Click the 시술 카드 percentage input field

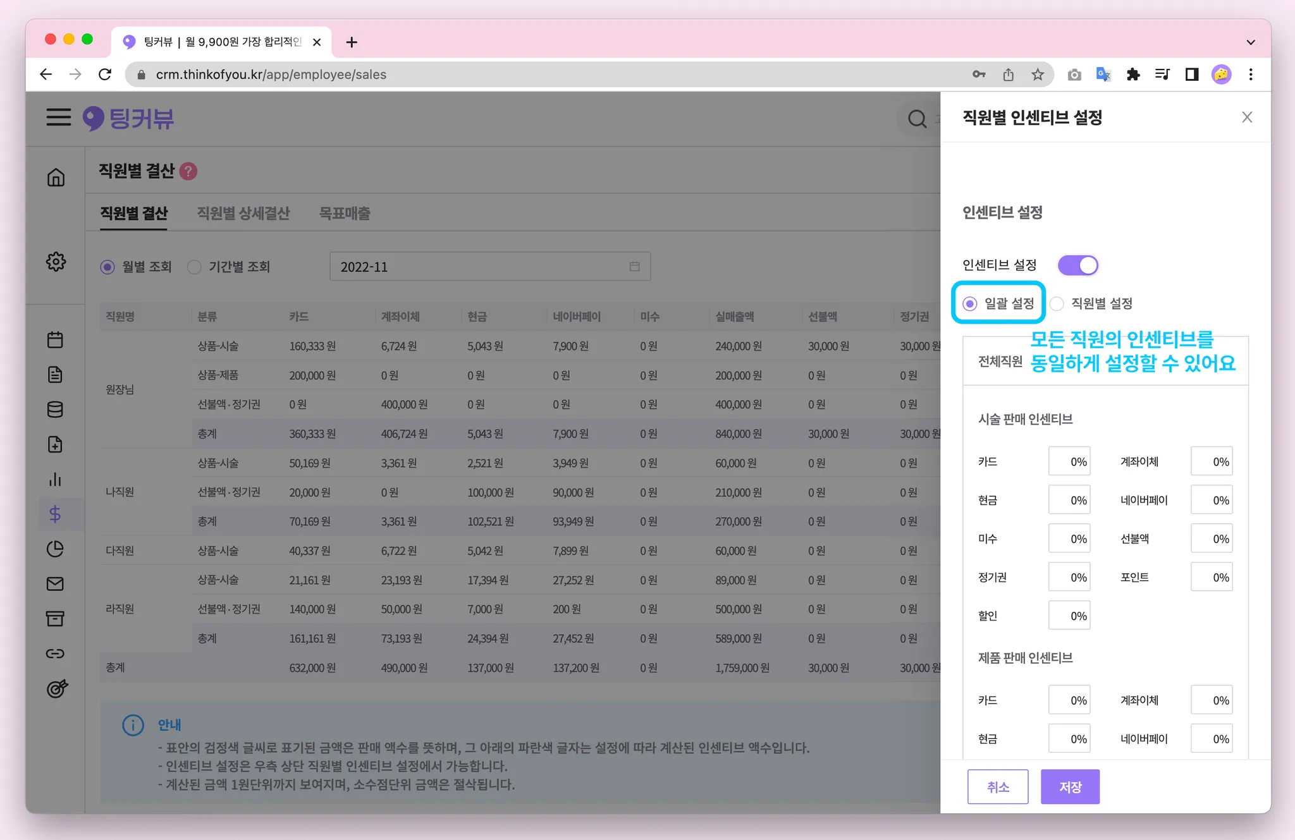pos(1069,462)
